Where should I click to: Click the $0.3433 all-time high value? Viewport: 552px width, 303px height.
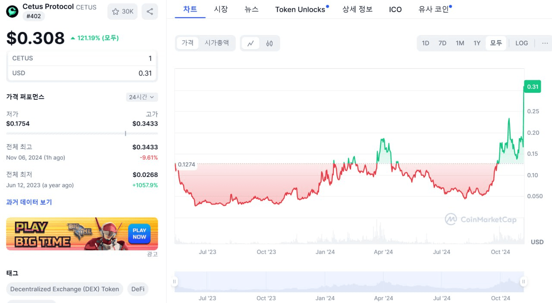click(145, 147)
